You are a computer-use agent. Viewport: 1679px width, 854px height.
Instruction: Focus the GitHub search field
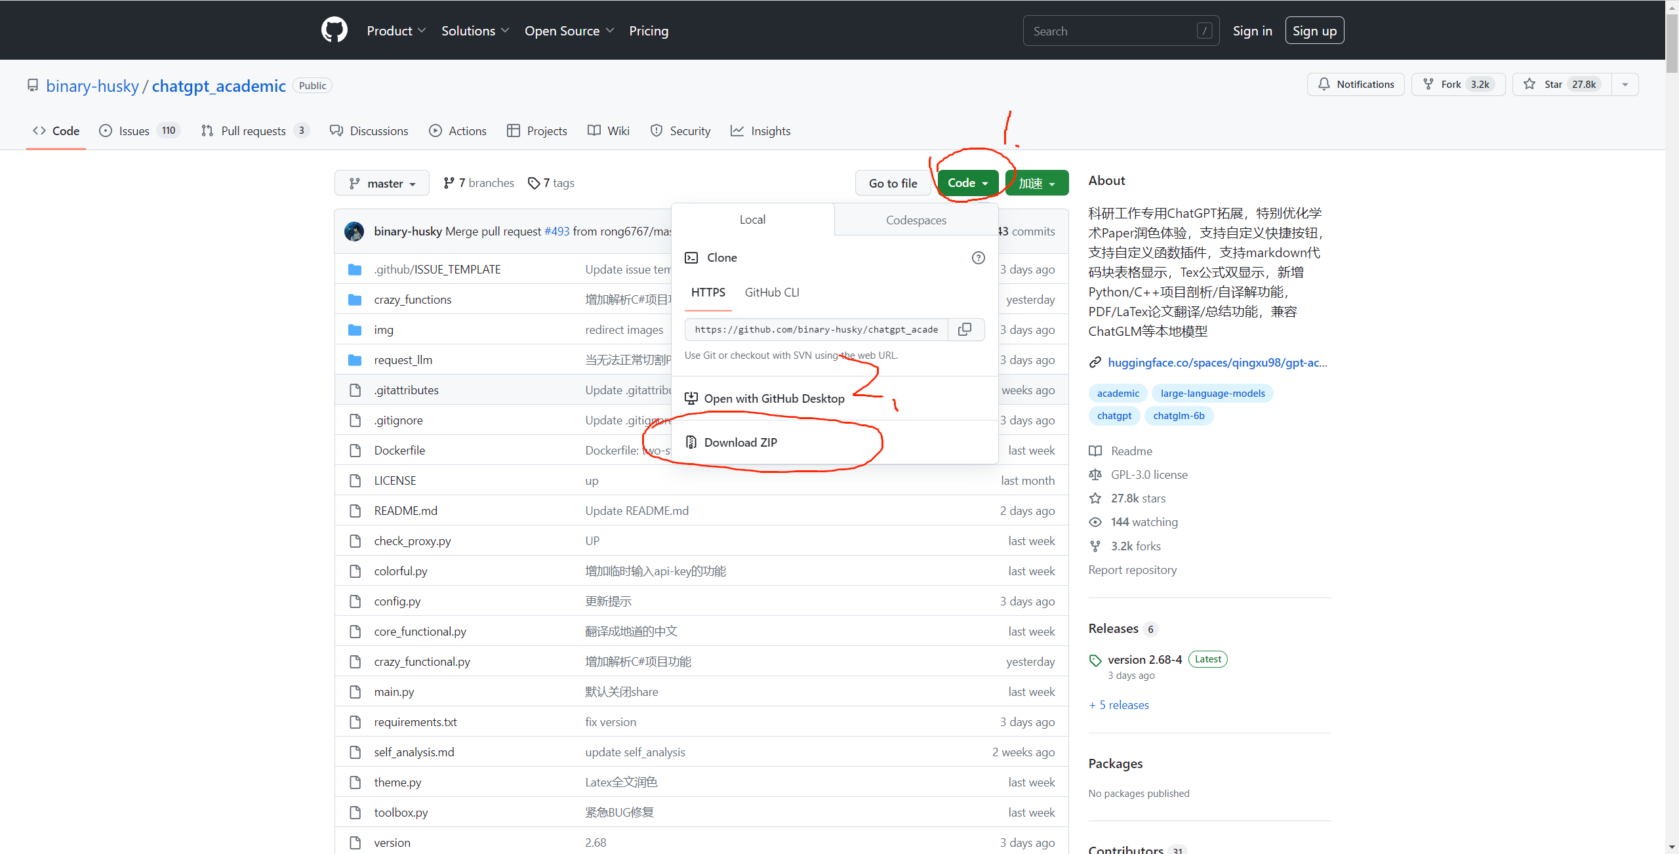click(x=1121, y=31)
